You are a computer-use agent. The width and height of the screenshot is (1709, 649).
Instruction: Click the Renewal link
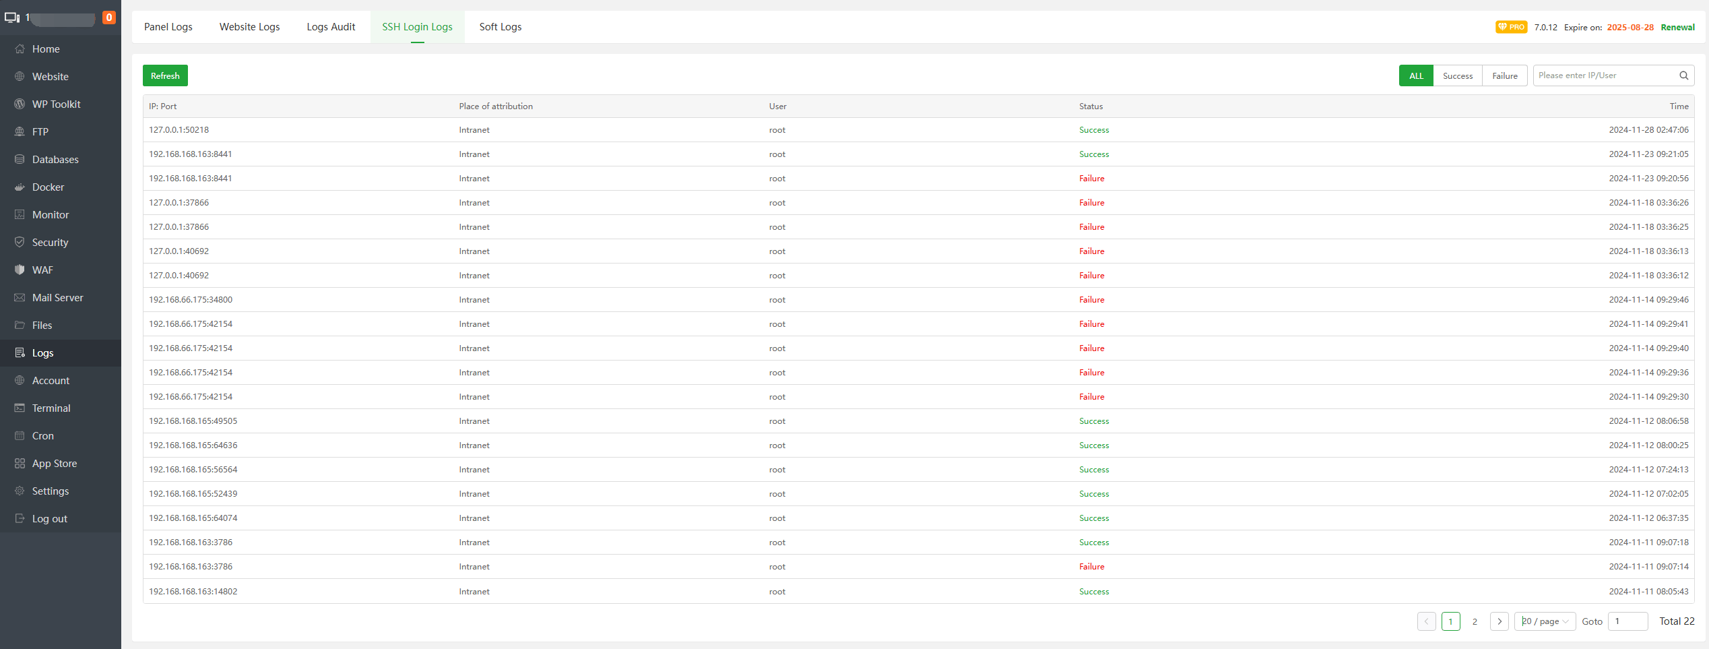[x=1677, y=28]
